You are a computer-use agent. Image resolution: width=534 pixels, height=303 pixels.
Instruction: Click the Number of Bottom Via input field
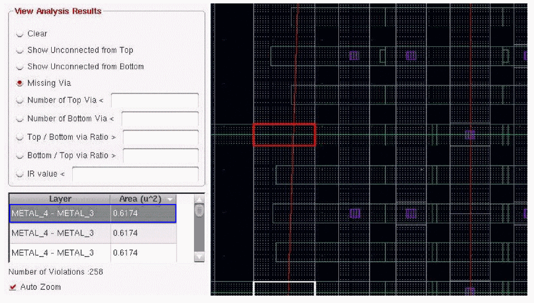point(160,119)
